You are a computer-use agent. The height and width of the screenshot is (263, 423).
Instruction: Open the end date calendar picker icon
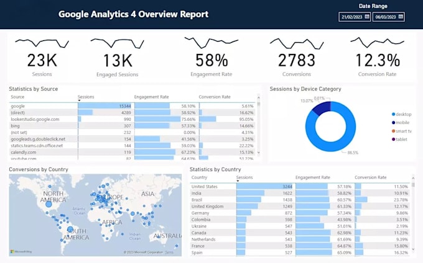point(401,17)
